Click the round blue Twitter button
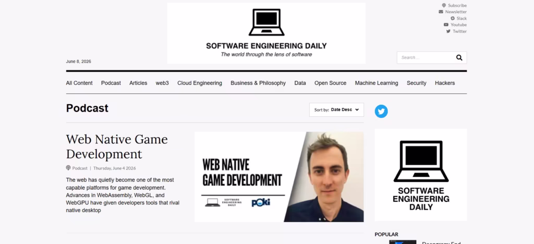This screenshot has height=244, width=534. pos(381,111)
